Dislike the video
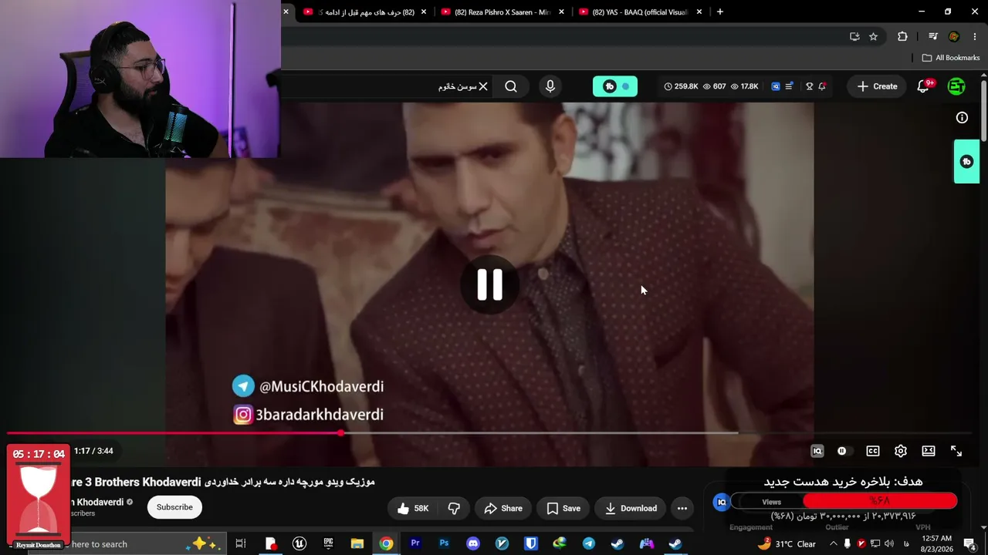The width and height of the screenshot is (988, 555). tap(454, 508)
